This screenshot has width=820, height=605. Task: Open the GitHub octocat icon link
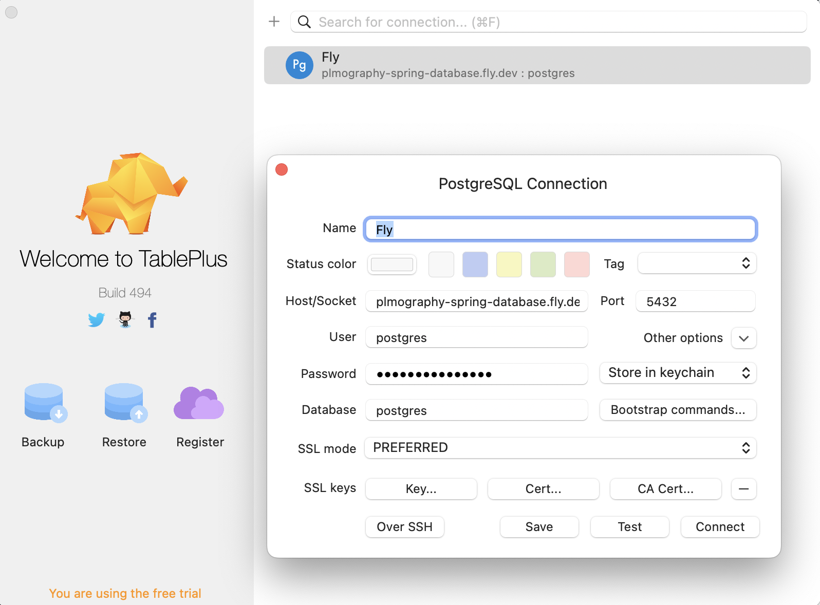coord(125,319)
